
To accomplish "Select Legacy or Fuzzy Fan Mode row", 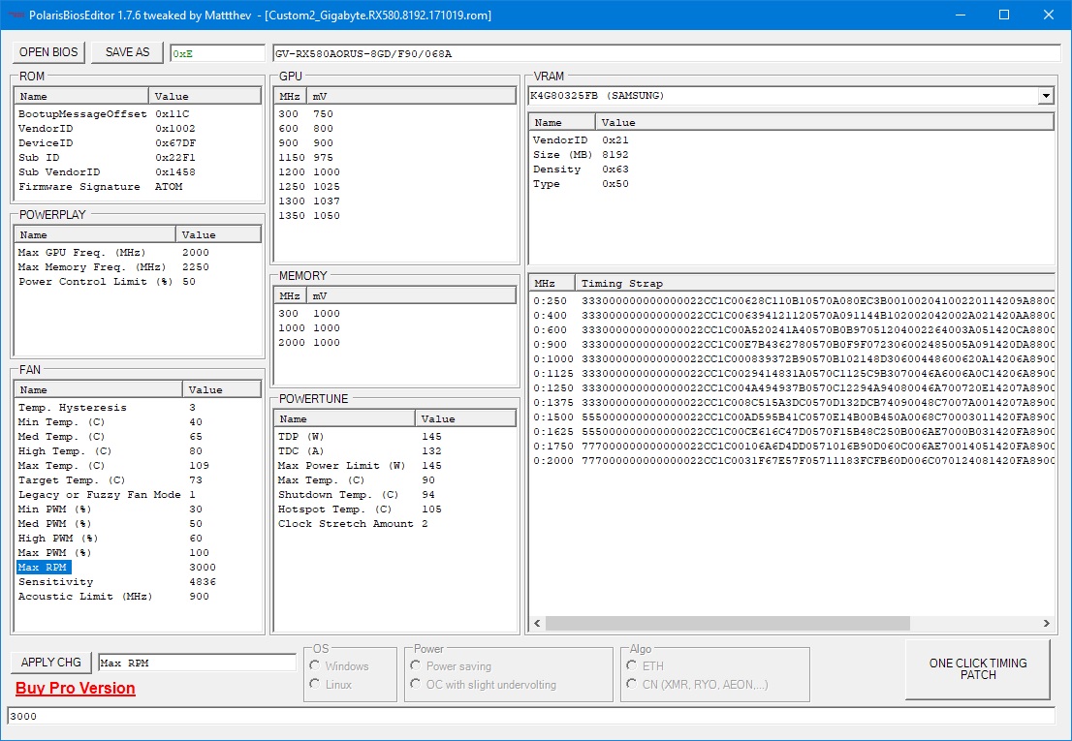I will click(x=137, y=494).
